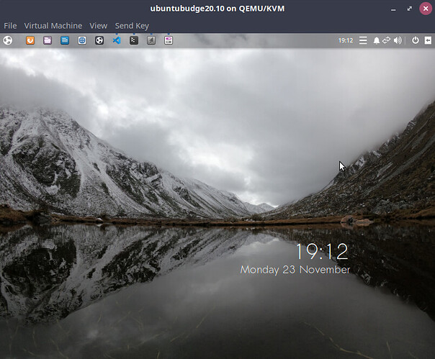This screenshot has width=435, height=359.
Task: Open the Virtual Machine menu
Action: [53, 26]
